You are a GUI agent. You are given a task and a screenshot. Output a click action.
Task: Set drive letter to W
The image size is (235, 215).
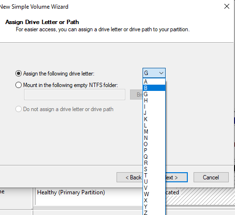pos(154,194)
